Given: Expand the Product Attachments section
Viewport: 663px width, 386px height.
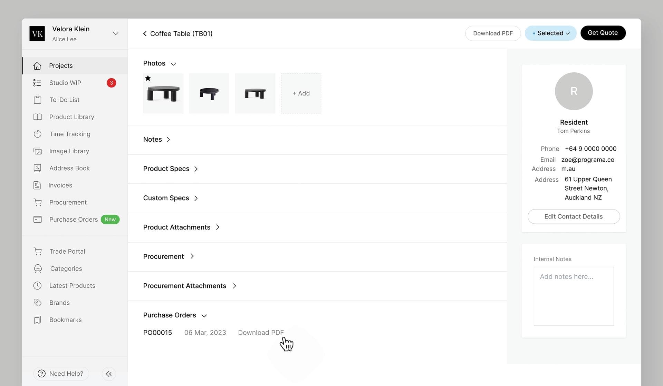Looking at the screenshot, I should [218, 227].
